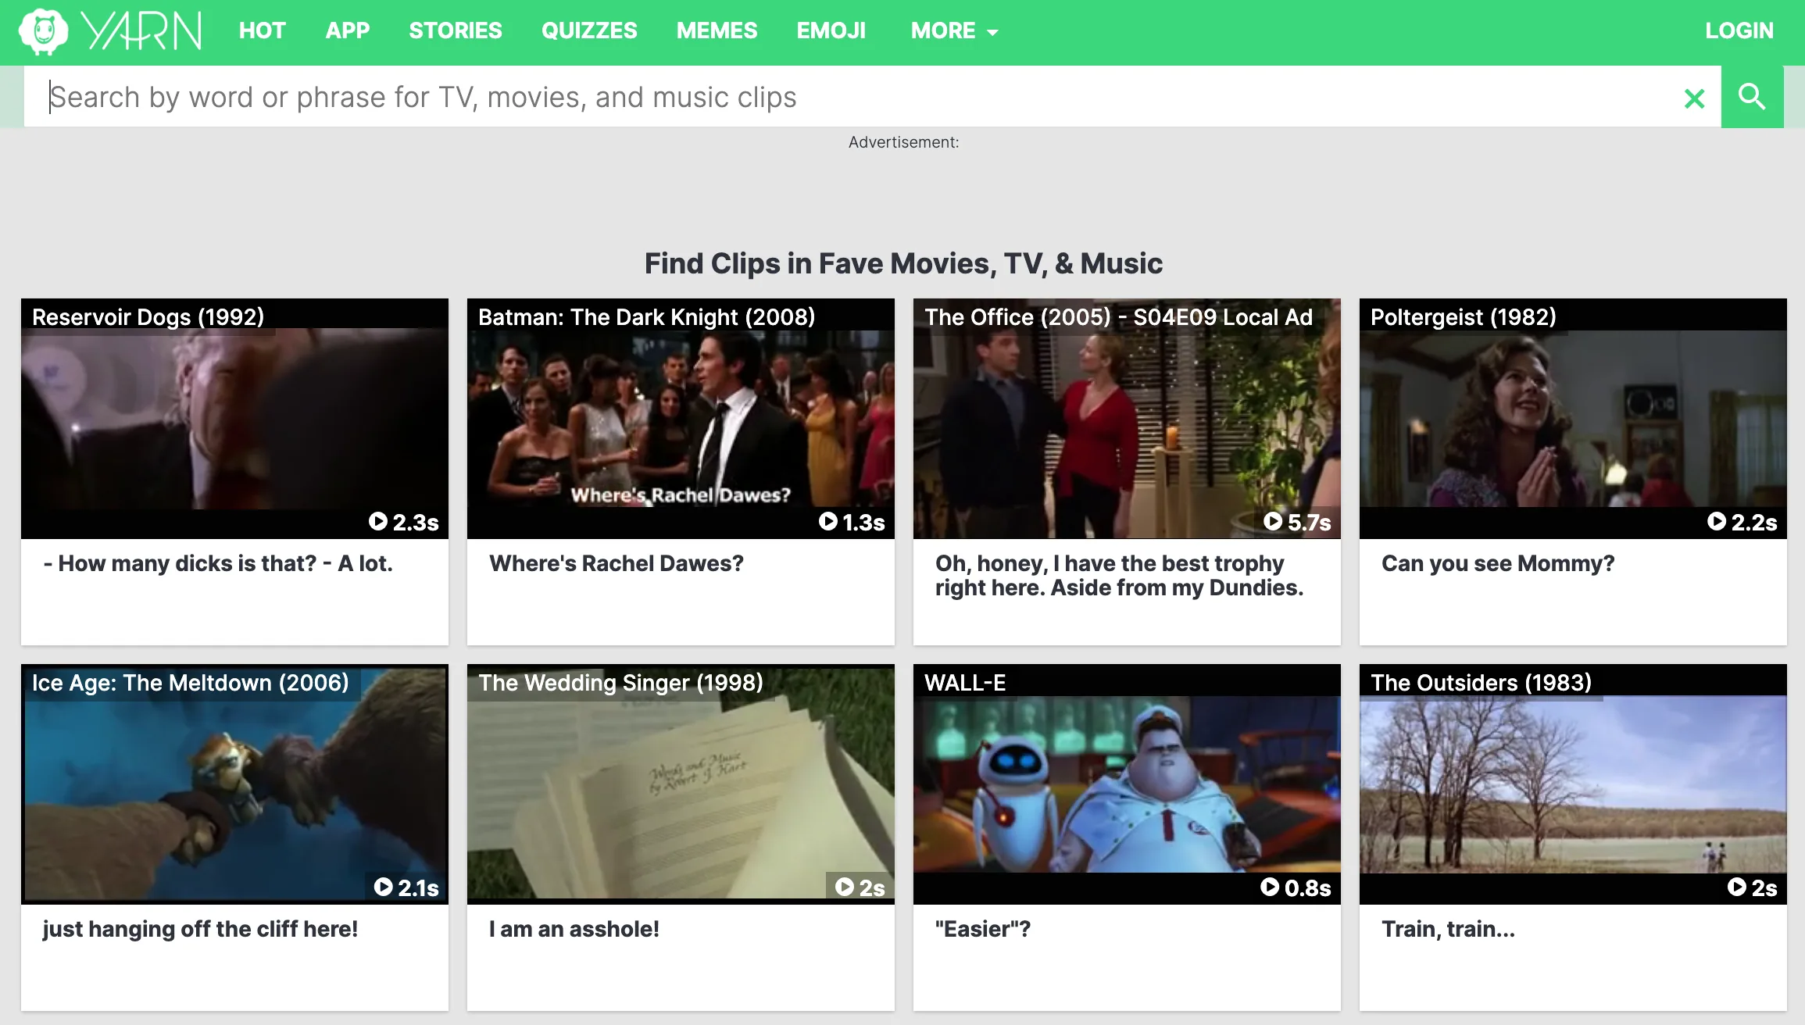The width and height of the screenshot is (1805, 1025).
Task: Navigate to MEMES
Action: [717, 31]
